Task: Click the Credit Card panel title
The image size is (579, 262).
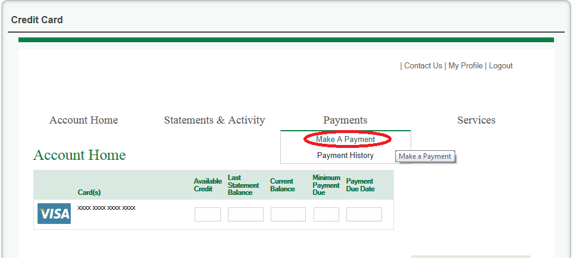Action: pyautogui.click(x=37, y=20)
